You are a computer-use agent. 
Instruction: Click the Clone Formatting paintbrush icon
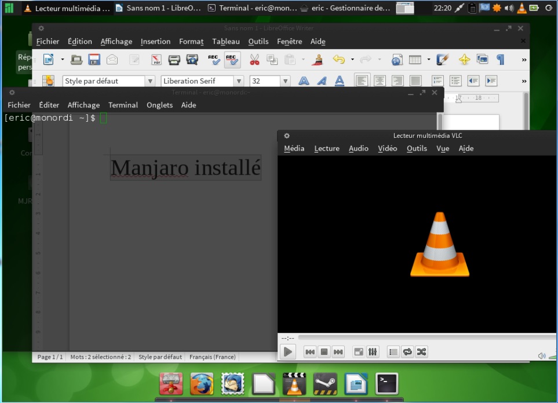[x=318, y=60]
